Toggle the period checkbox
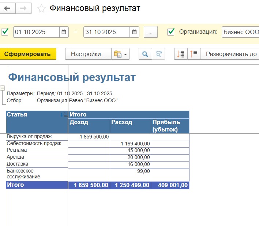Image resolution: width=259 pixels, height=226 pixels. click(5, 32)
